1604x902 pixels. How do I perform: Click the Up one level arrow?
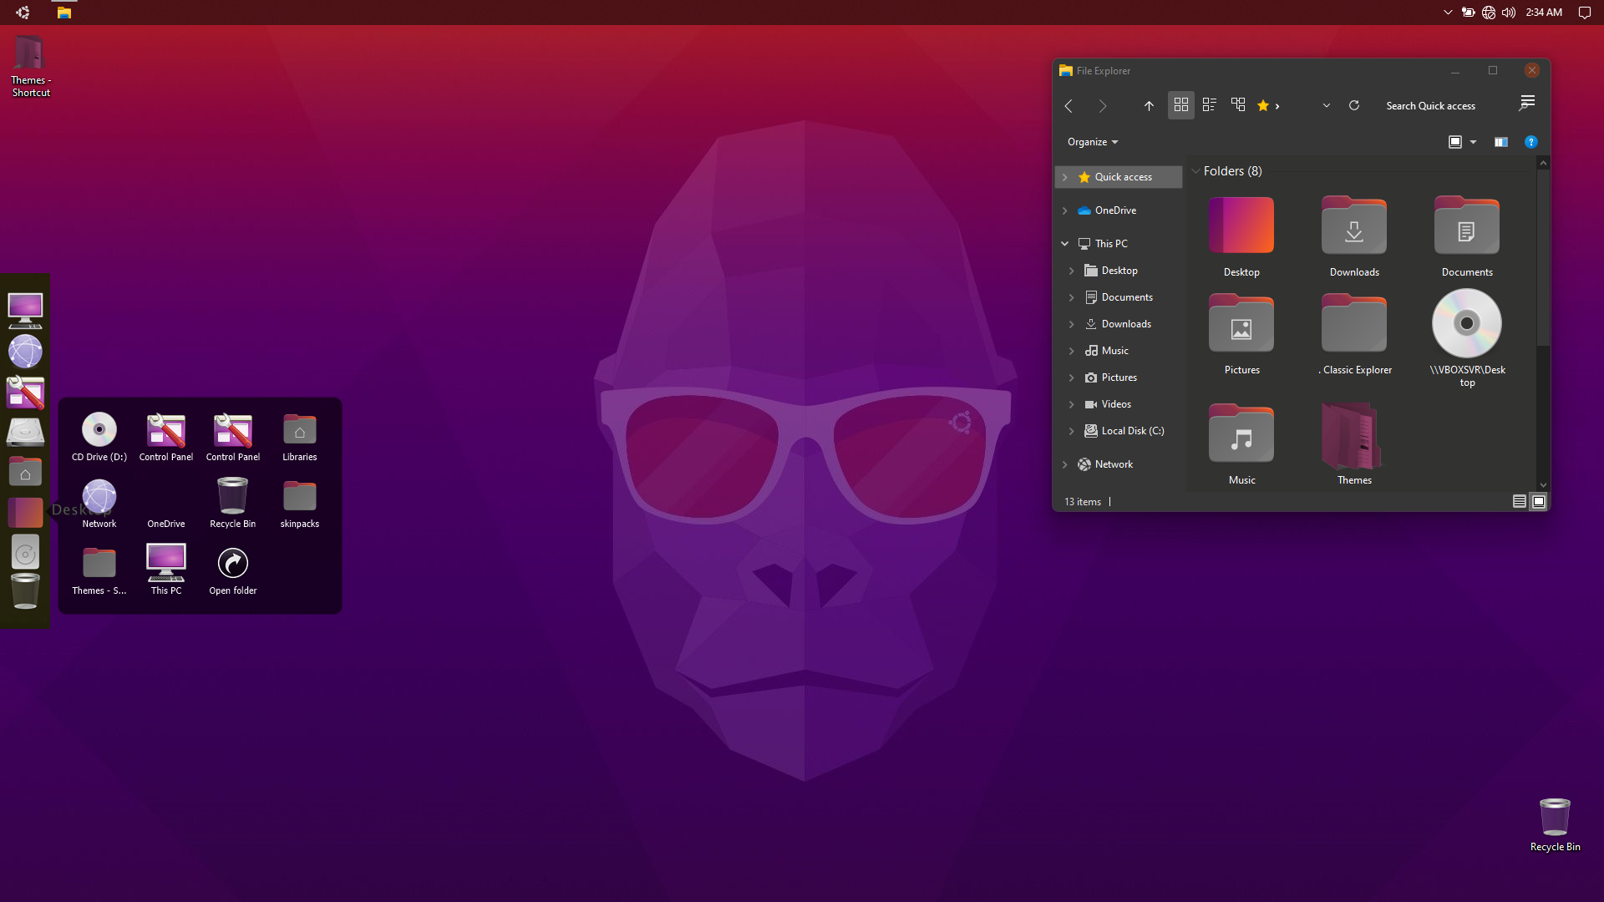point(1149,105)
